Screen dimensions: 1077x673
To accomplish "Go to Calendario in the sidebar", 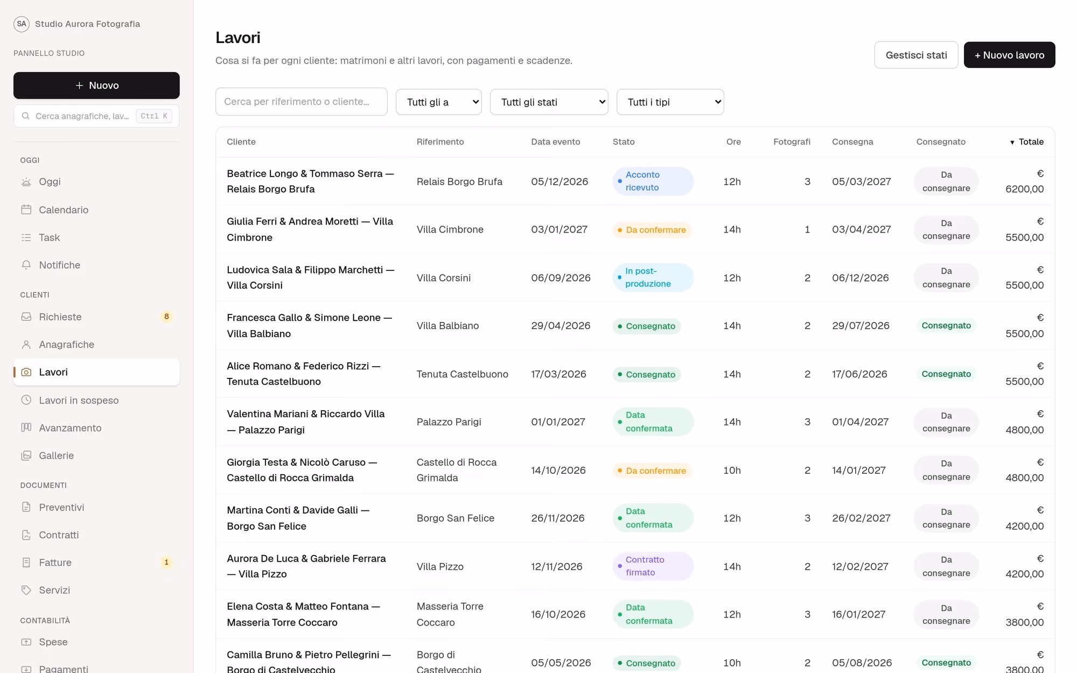I will (x=96, y=209).
